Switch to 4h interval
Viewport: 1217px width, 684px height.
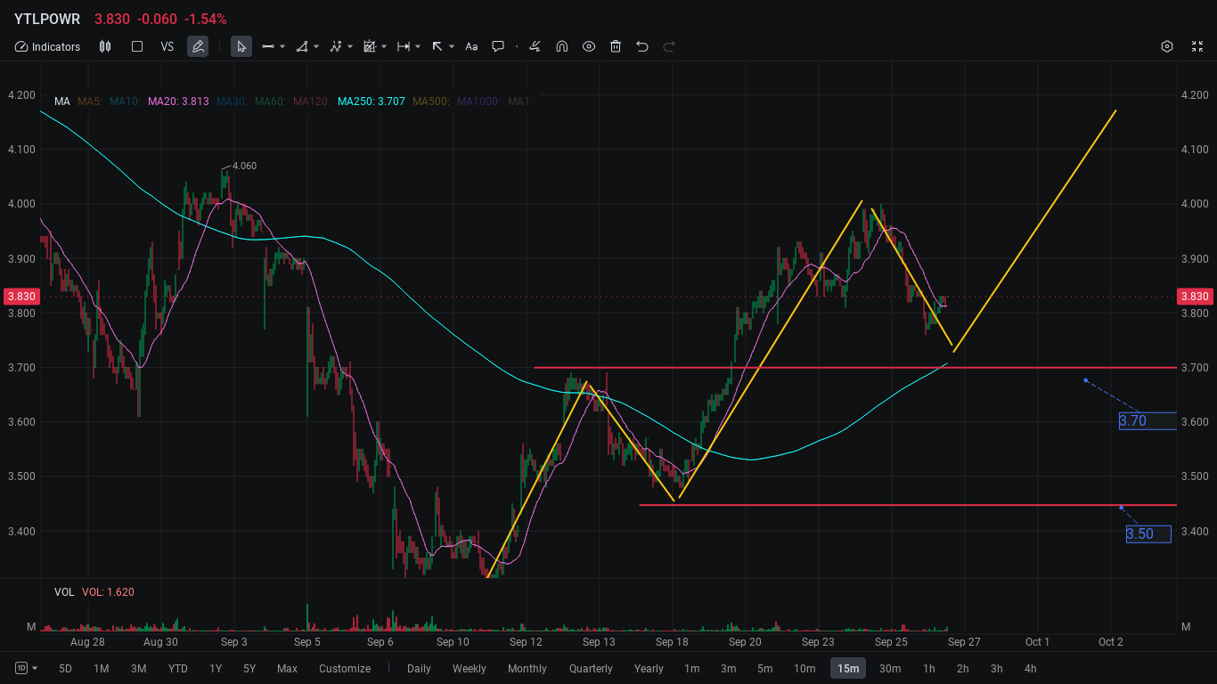coord(1031,668)
